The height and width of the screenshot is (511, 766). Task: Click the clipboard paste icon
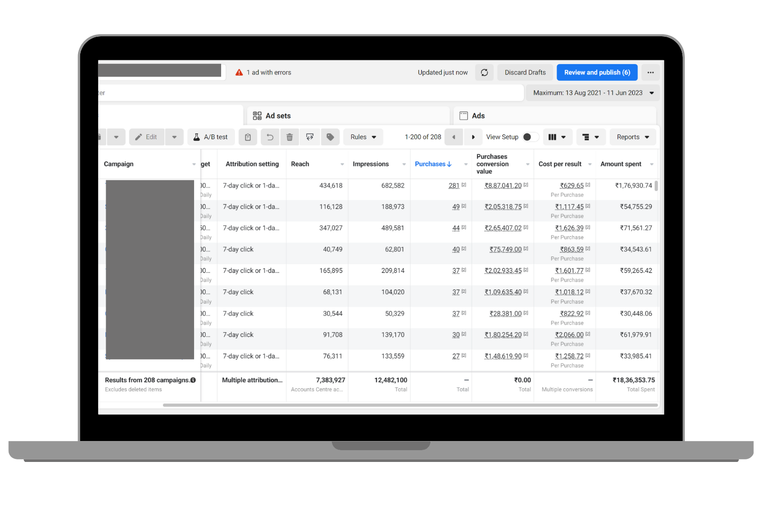[248, 137]
